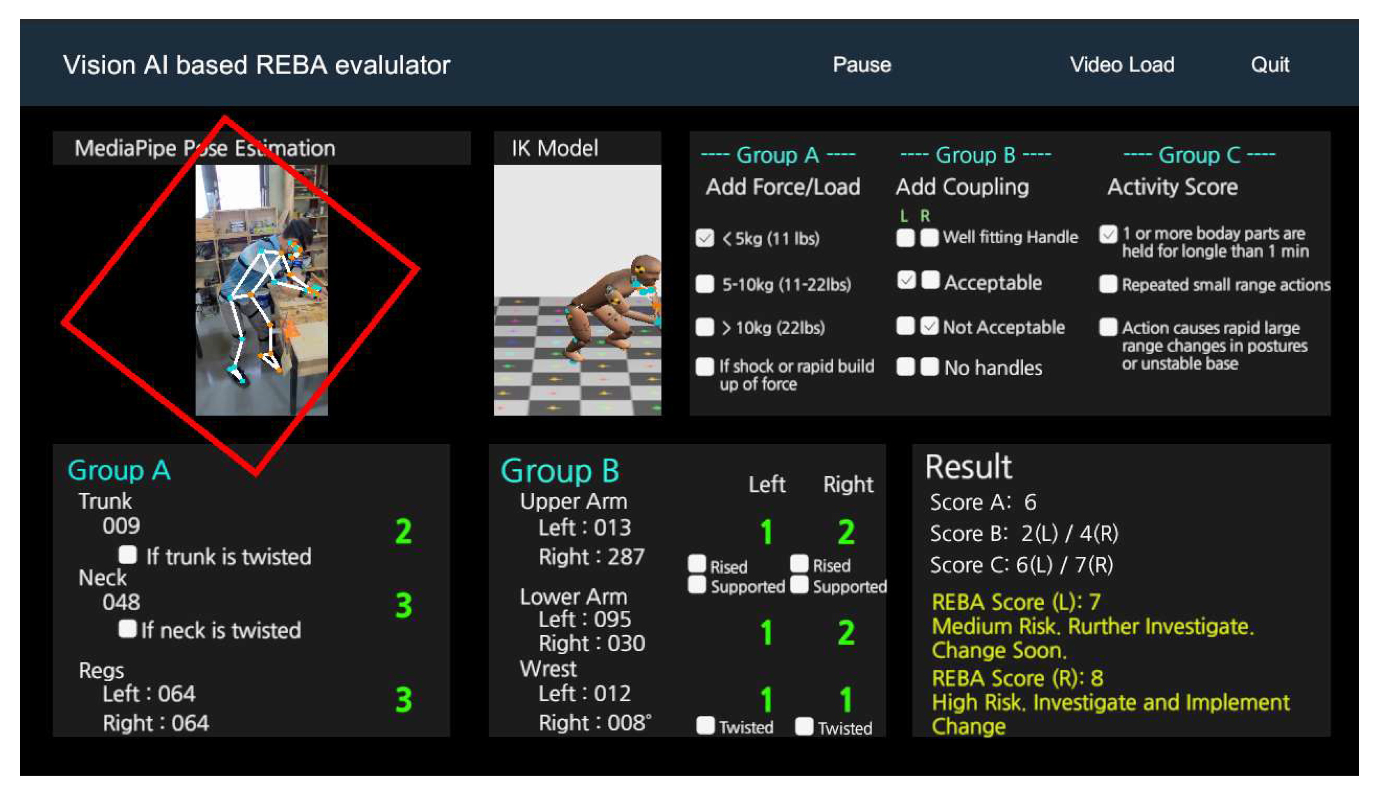The height and width of the screenshot is (788, 1376).
Task: Tick the If neck is twisted checkbox
Action: 128,628
